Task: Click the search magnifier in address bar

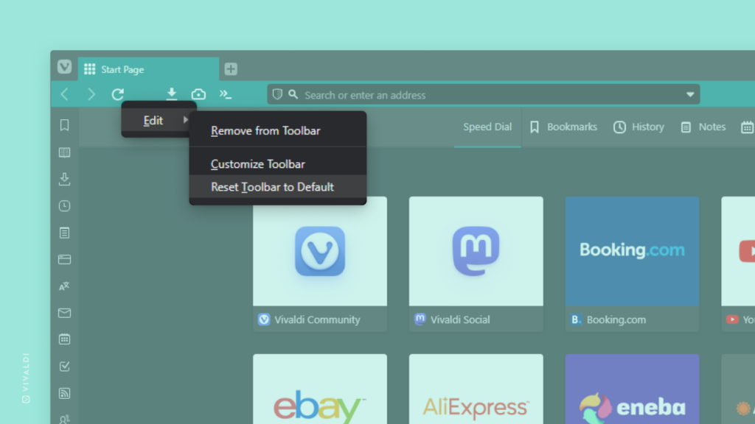Action: pyautogui.click(x=293, y=94)
